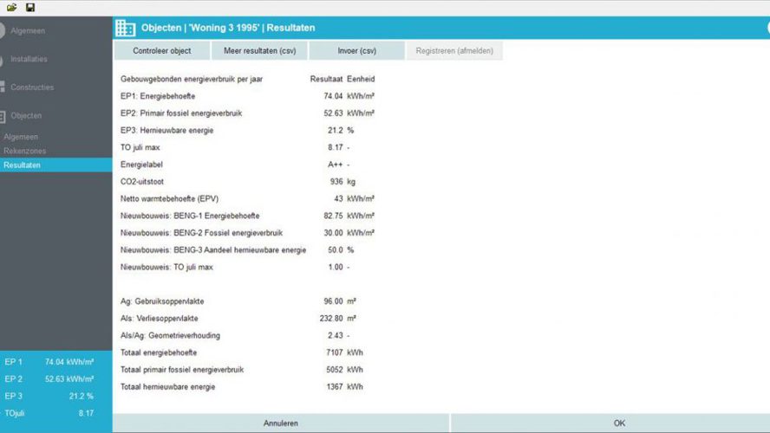
Task: Select Rekenzones under Objecten
Action: [24, 151]
